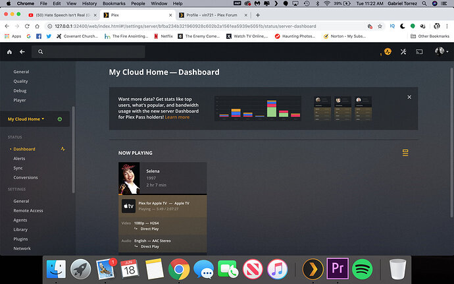Click the Plex back arrow
The width and height of the screenshot is (454, 284).
pyautogui.click(x=22, y=51)
